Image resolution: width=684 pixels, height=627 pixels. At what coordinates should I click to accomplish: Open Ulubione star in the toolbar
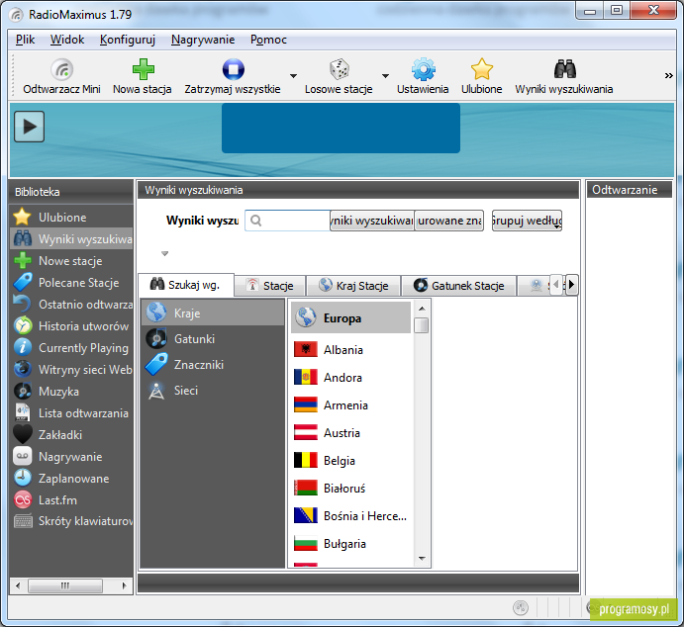(x=482, y=77)
